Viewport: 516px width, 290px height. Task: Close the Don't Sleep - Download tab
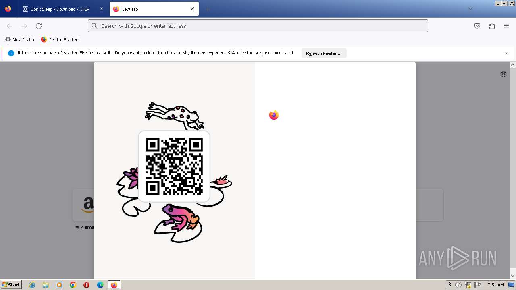click(x=101, y=9)
